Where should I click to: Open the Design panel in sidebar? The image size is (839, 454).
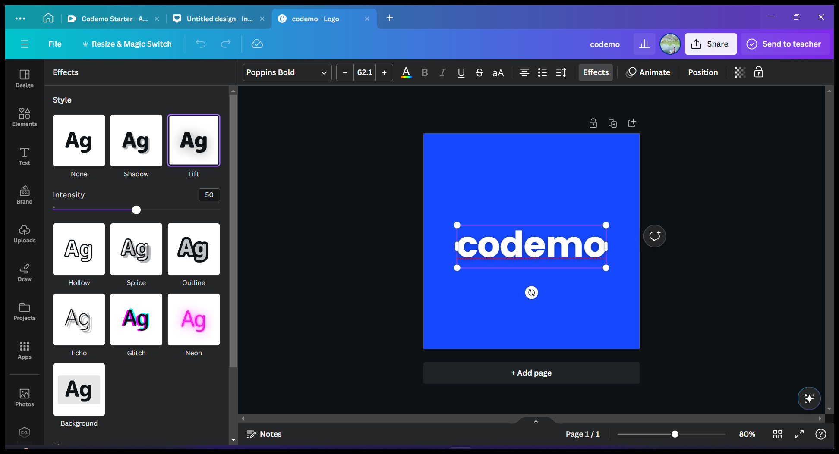25,78
